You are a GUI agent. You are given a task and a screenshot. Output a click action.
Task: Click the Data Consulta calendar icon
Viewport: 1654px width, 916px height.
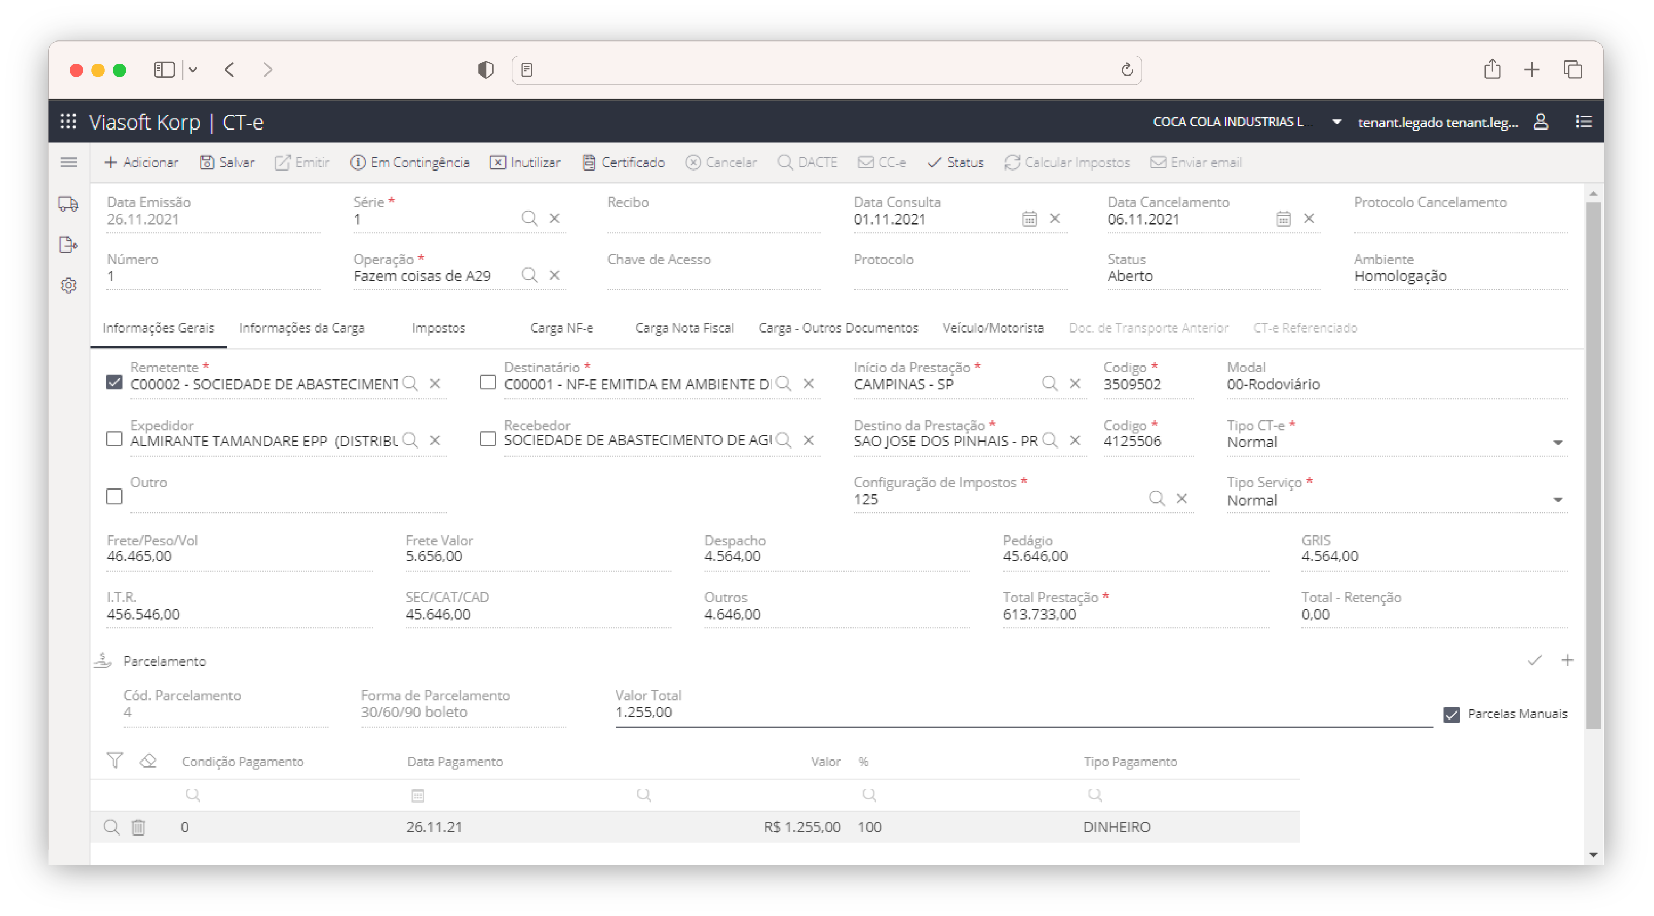(1029, 219)
